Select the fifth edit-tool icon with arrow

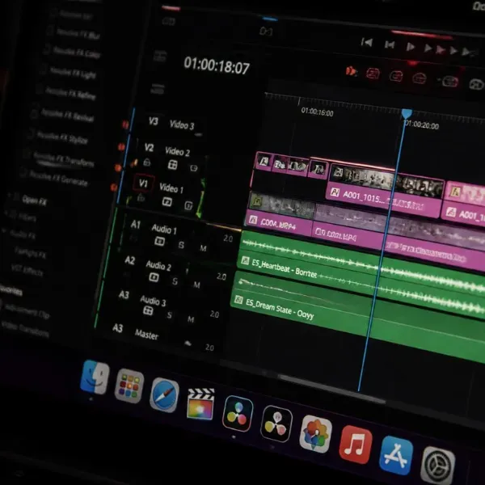[449, 82]
